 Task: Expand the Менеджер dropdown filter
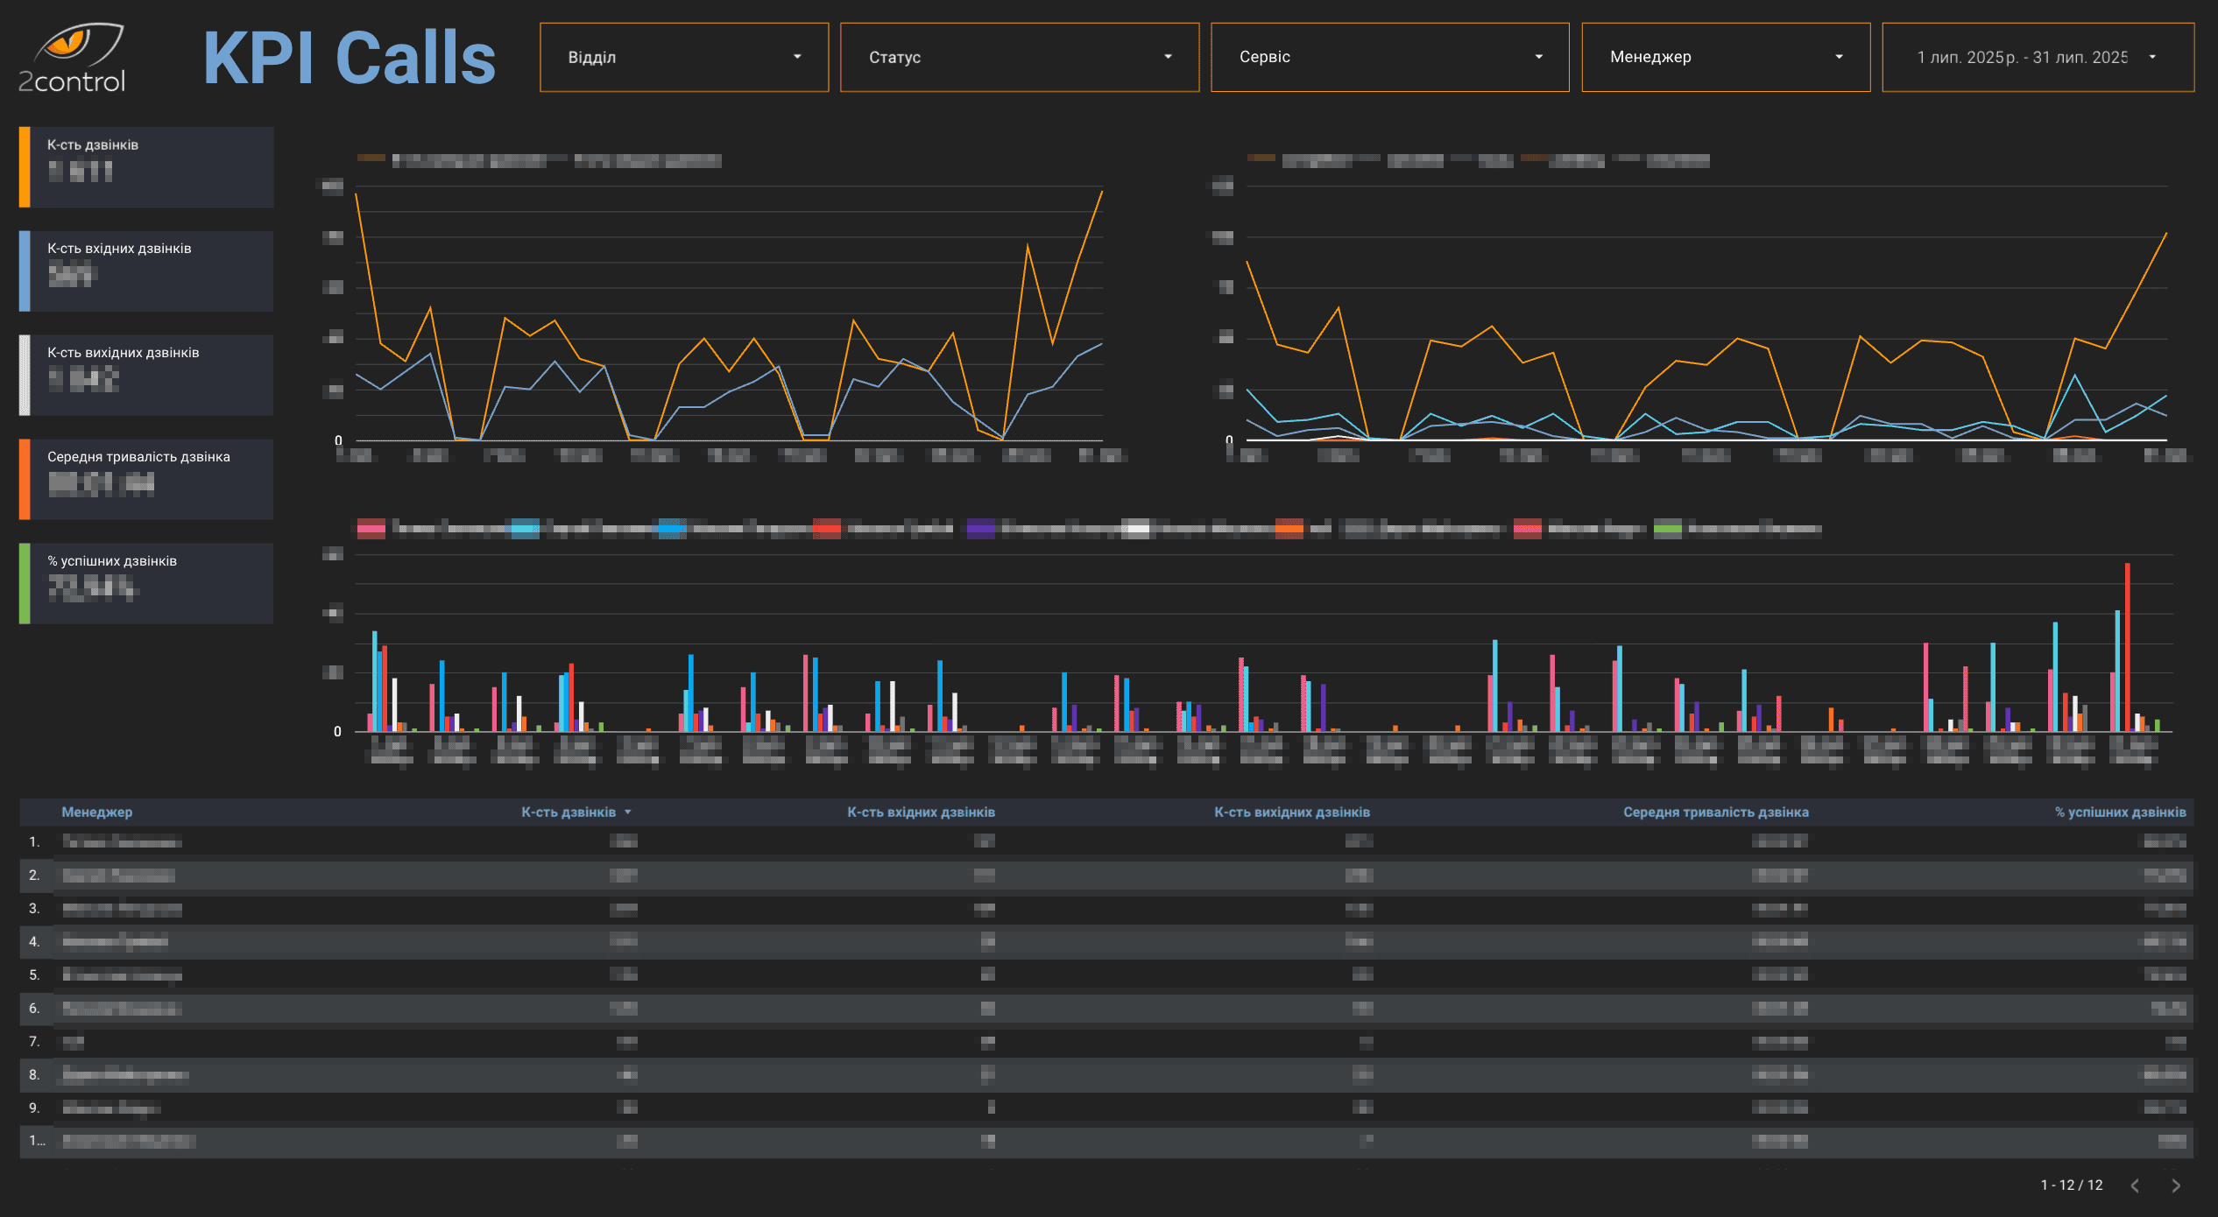pos(1725,57)
